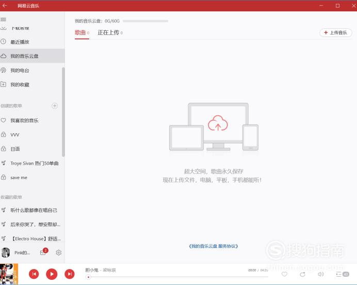Open messages with envelope icon
Screen dimensions: 357x285
pos(43,253)
